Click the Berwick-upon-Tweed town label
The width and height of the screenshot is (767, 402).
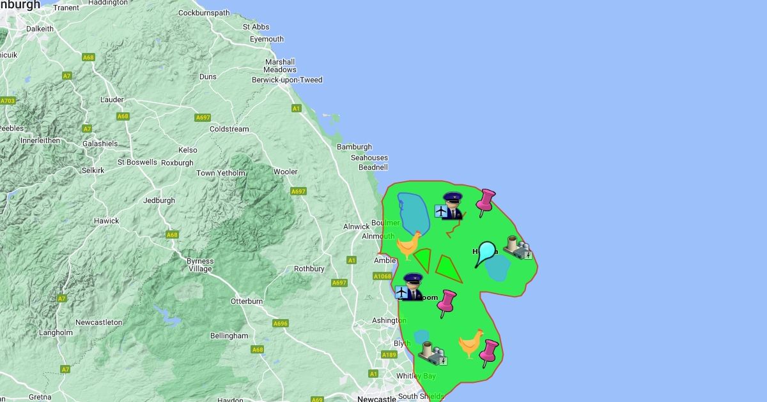(x=287, y=80)
